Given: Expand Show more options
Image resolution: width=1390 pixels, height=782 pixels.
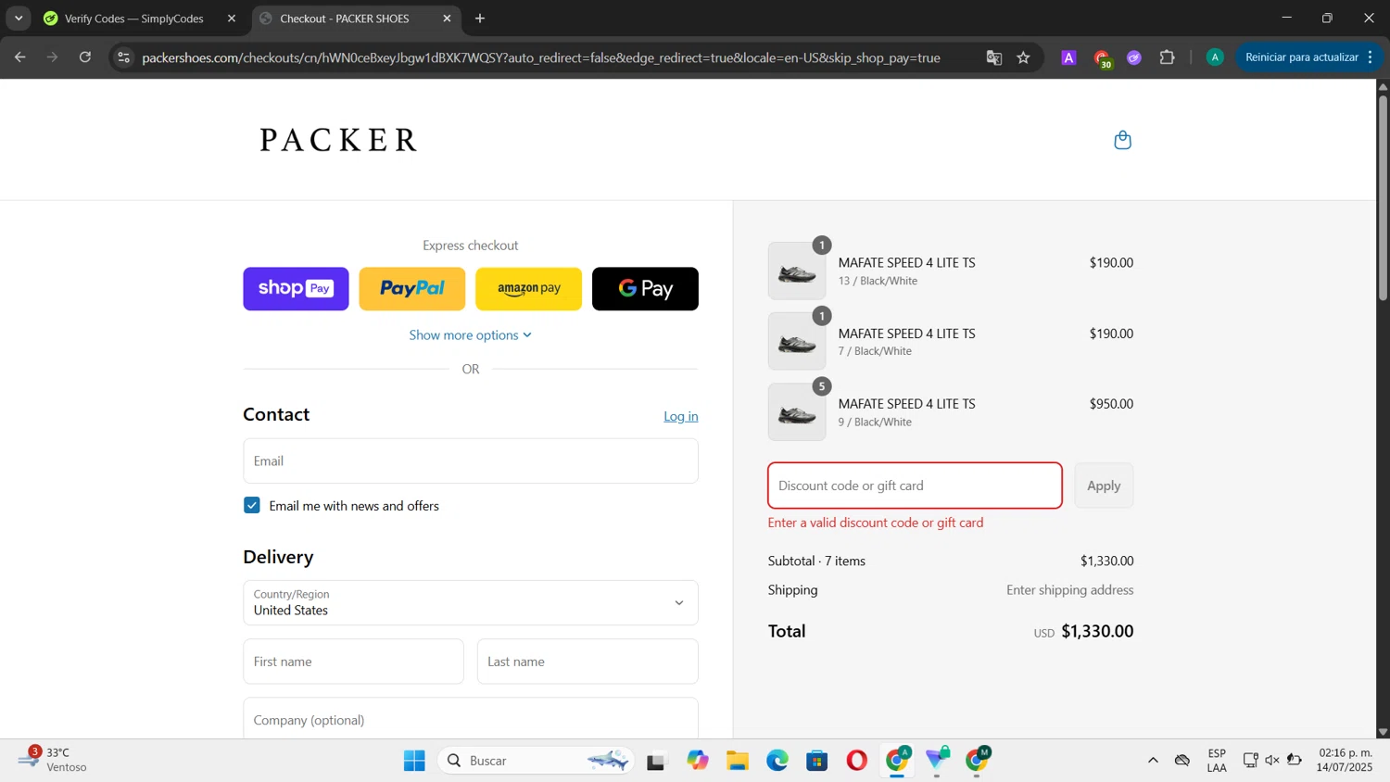Looking at the screenshot, I should (x=471, y=335).
